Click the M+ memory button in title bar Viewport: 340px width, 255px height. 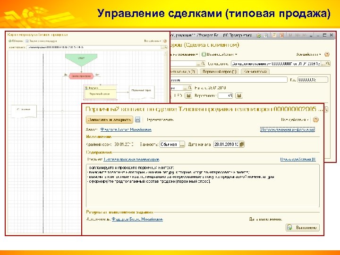[297, 35]
